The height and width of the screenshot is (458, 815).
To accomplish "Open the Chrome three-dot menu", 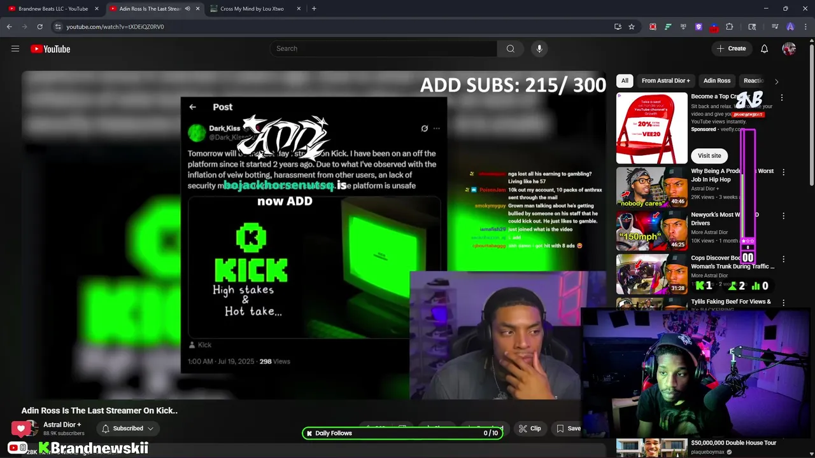I will 805,27.
